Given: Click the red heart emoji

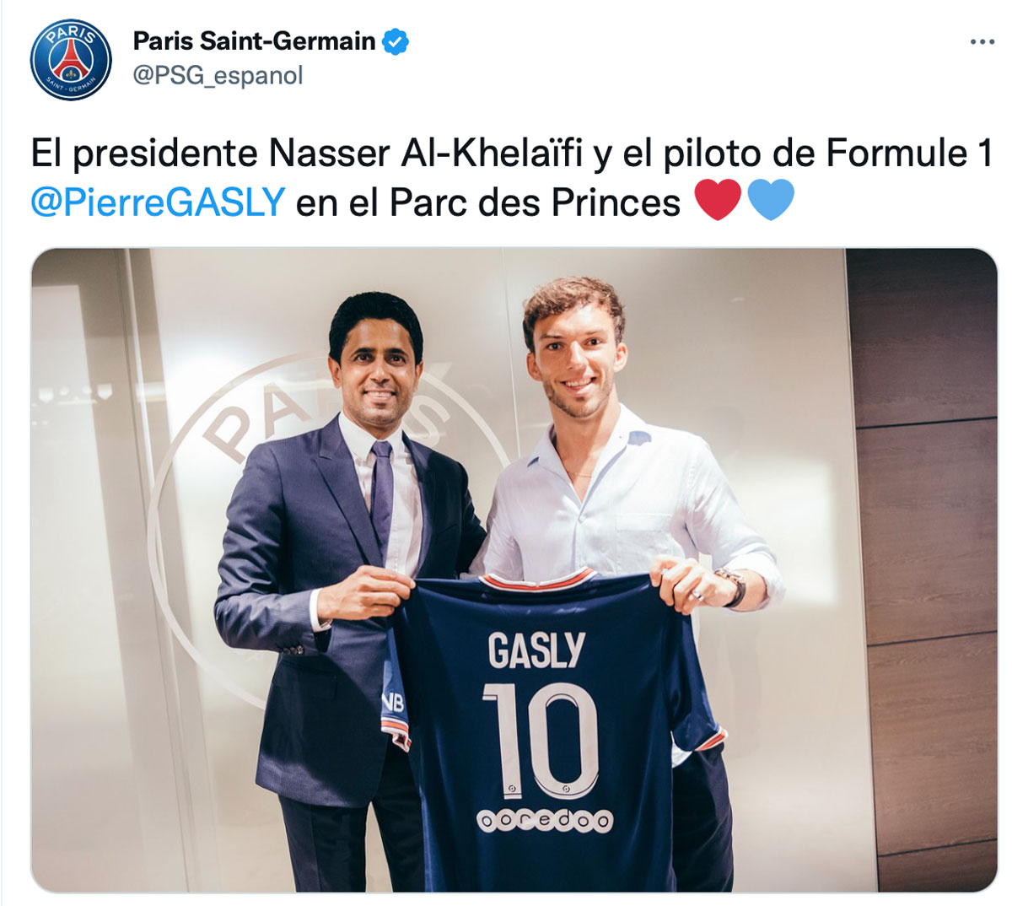Looking at the screenshot, I should 717,202.
